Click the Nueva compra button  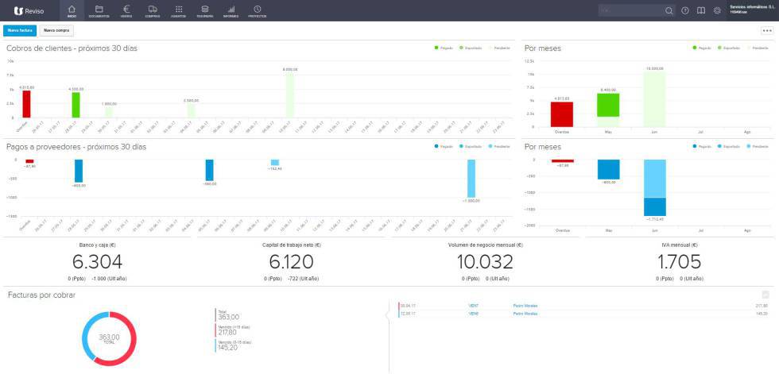[x=56, y=30]
